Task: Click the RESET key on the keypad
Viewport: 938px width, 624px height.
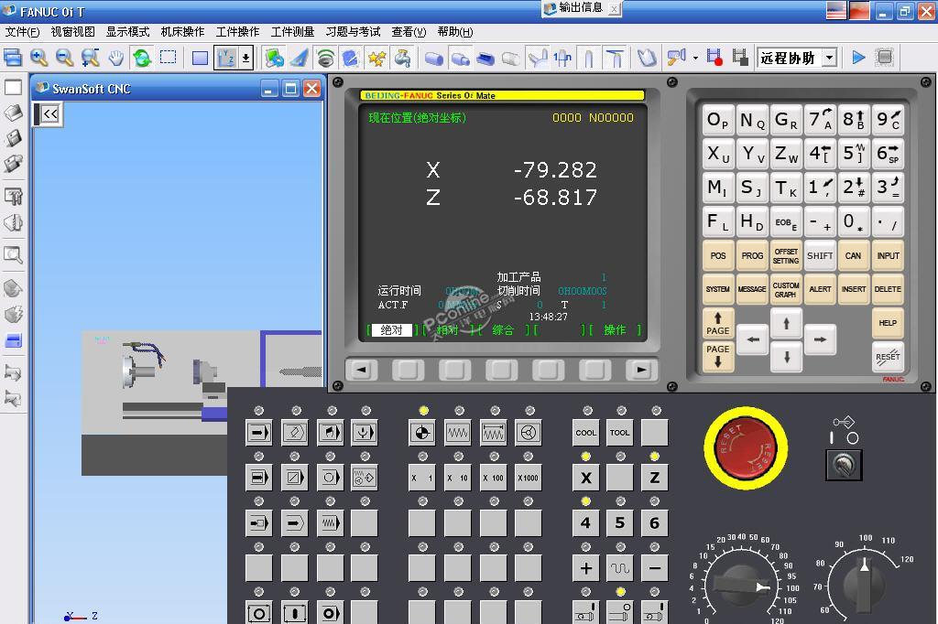Action: [888, 357]
